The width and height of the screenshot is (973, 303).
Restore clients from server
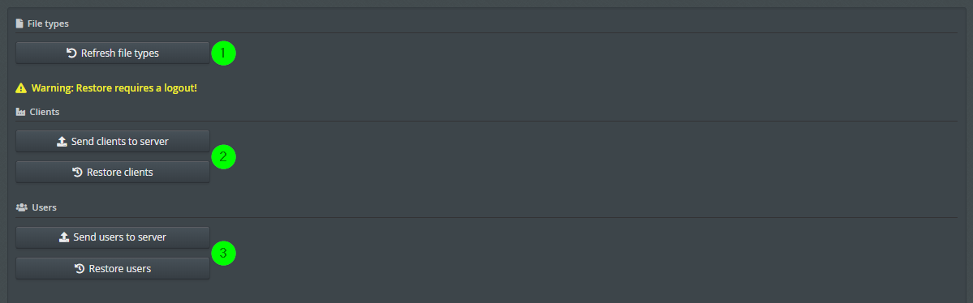coord(112,173)
